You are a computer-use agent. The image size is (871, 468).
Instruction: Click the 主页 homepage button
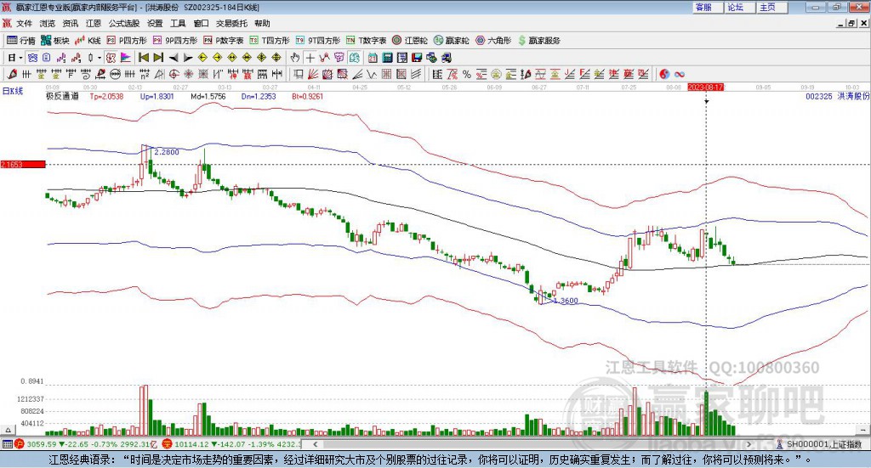coord(771,7)
